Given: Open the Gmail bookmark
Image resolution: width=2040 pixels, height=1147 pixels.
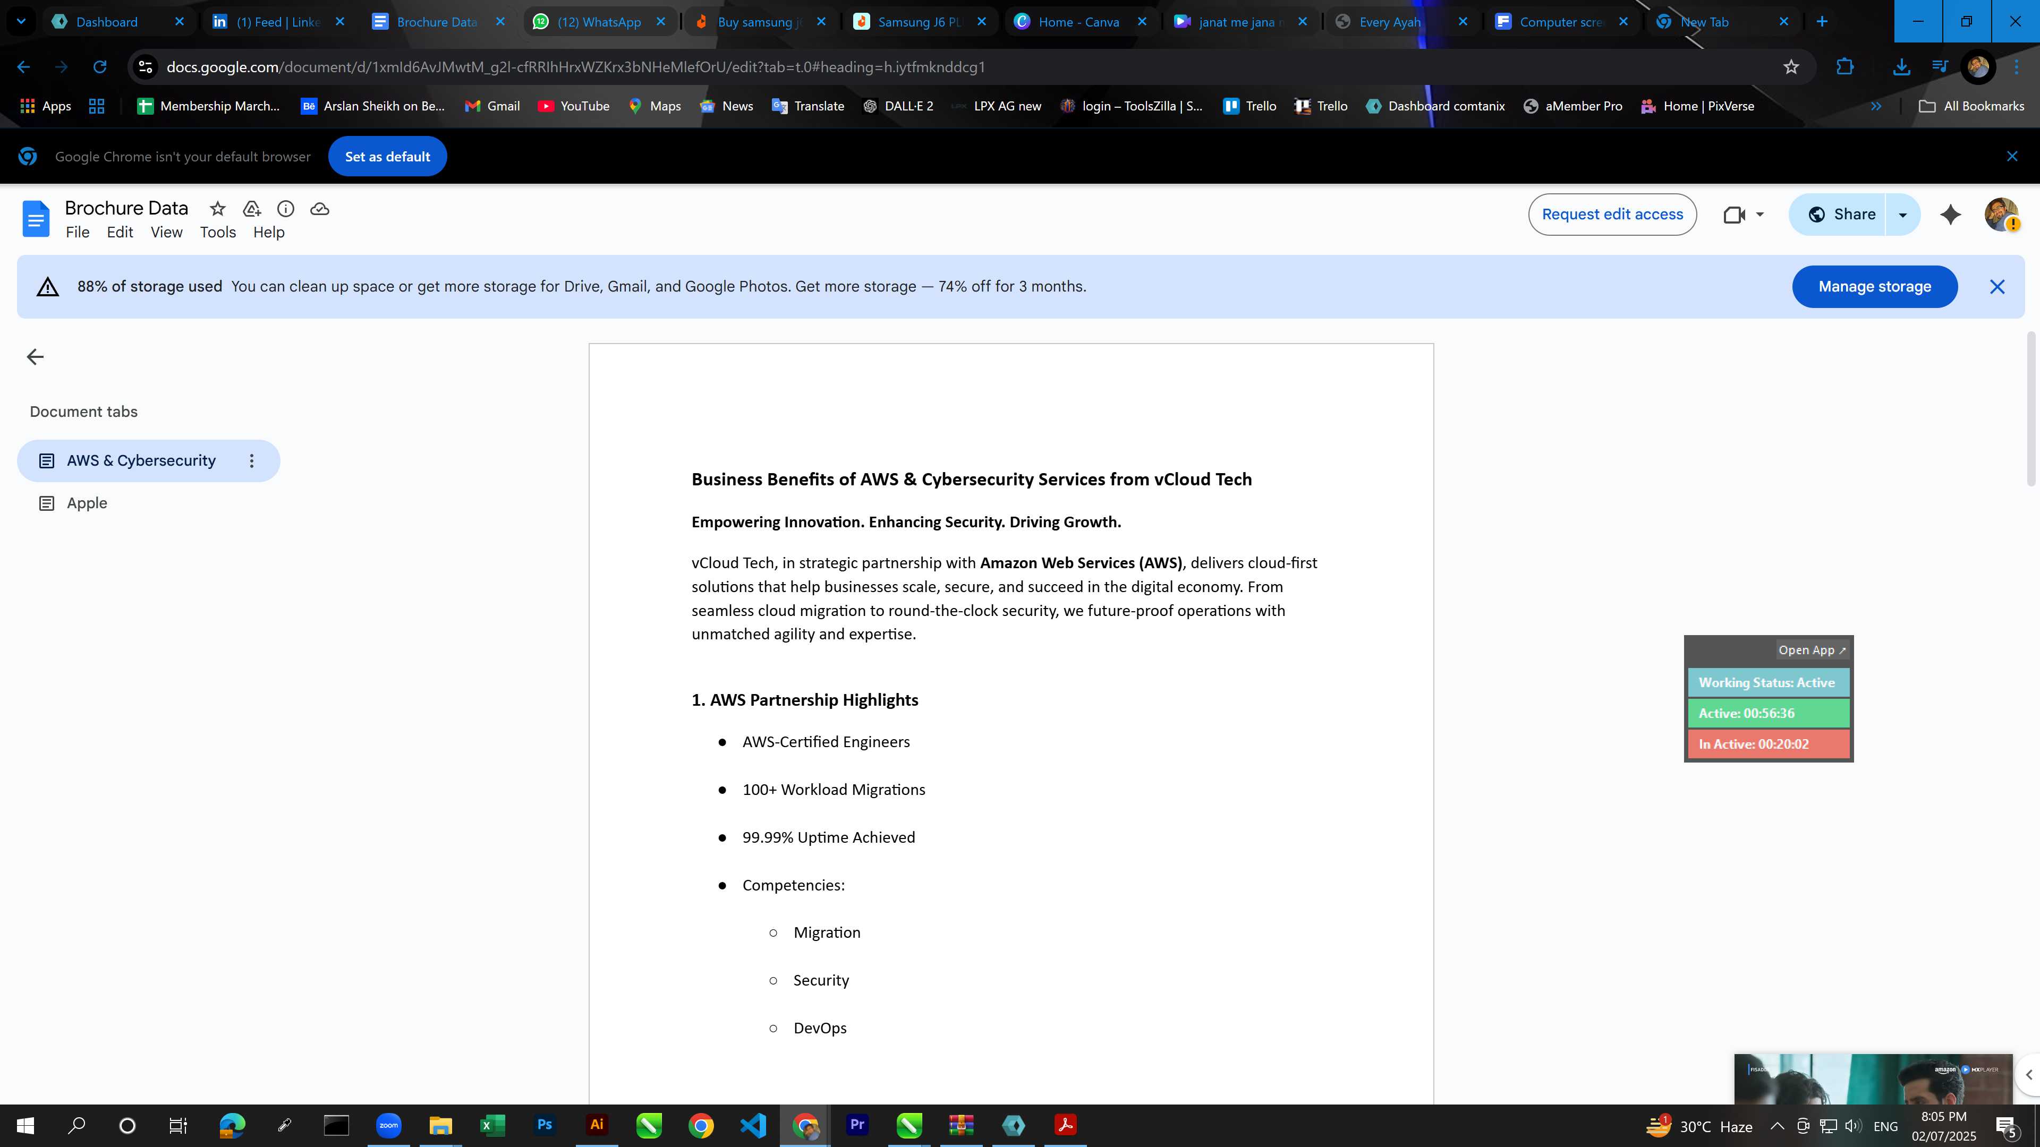Looking at the screenshot, I should pyautogui.click(x=492, y=106).
